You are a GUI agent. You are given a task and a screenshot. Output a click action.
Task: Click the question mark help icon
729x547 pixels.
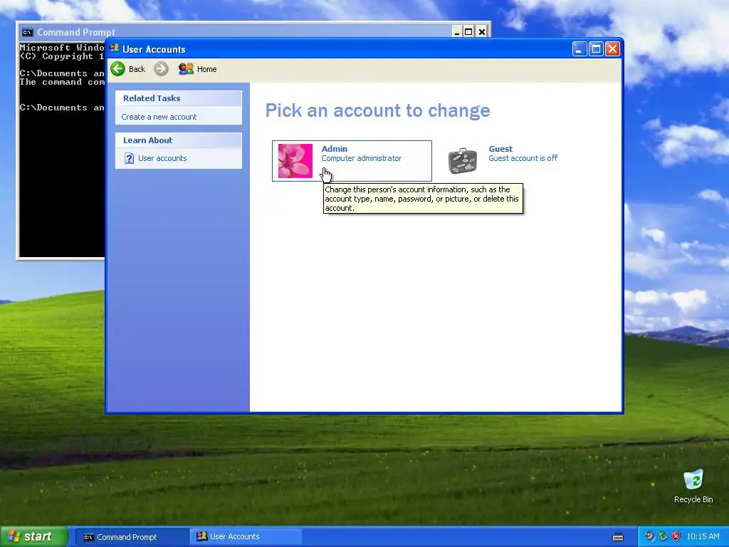[x=129, y=159]
